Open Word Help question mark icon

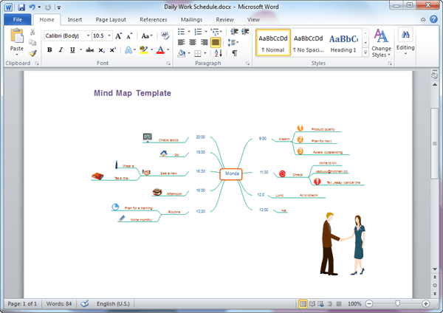433,19
